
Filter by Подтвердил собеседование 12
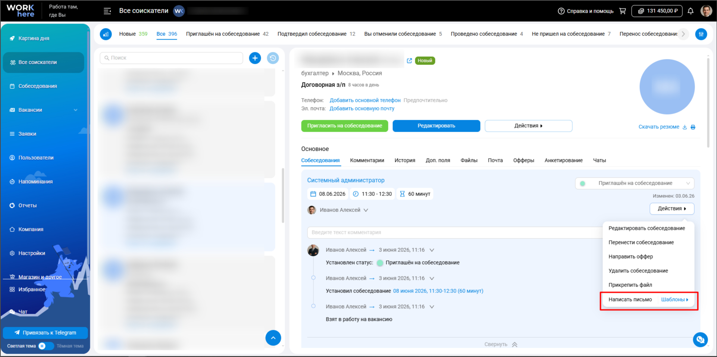316,34
